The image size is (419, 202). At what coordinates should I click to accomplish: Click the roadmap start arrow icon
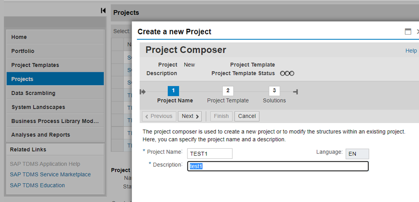(x=143, y=92)
